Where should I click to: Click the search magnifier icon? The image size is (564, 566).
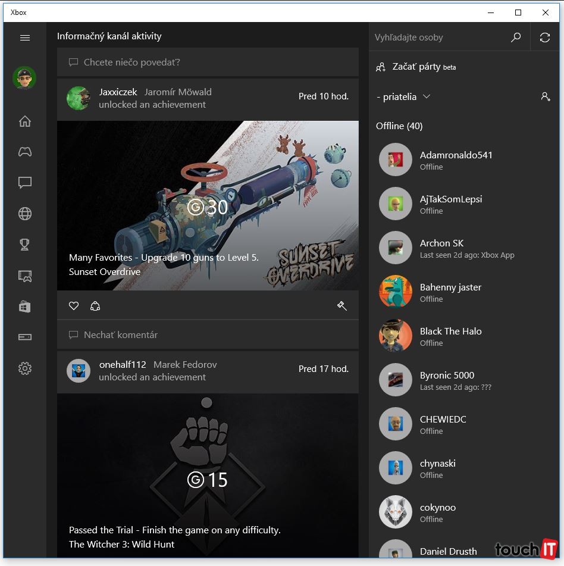tap(516, 37)
